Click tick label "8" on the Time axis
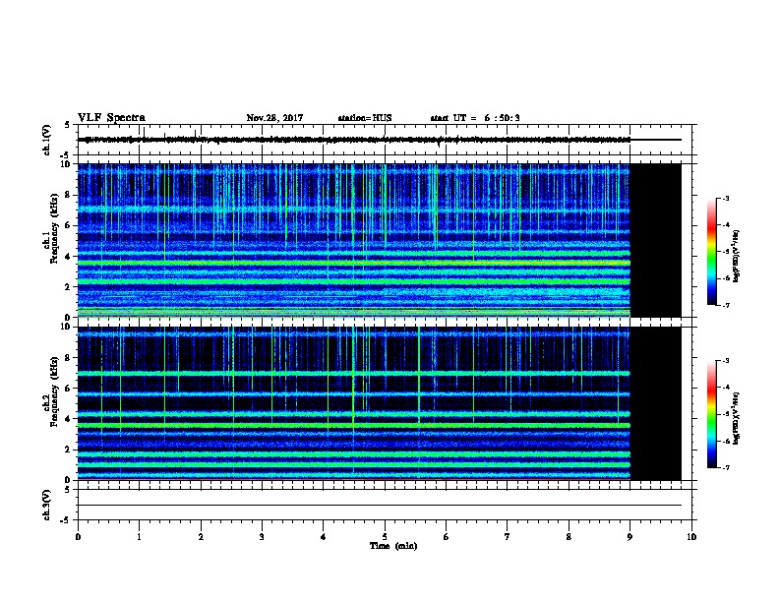The width and height of the screenshot is (779, 602). point(569,537)
